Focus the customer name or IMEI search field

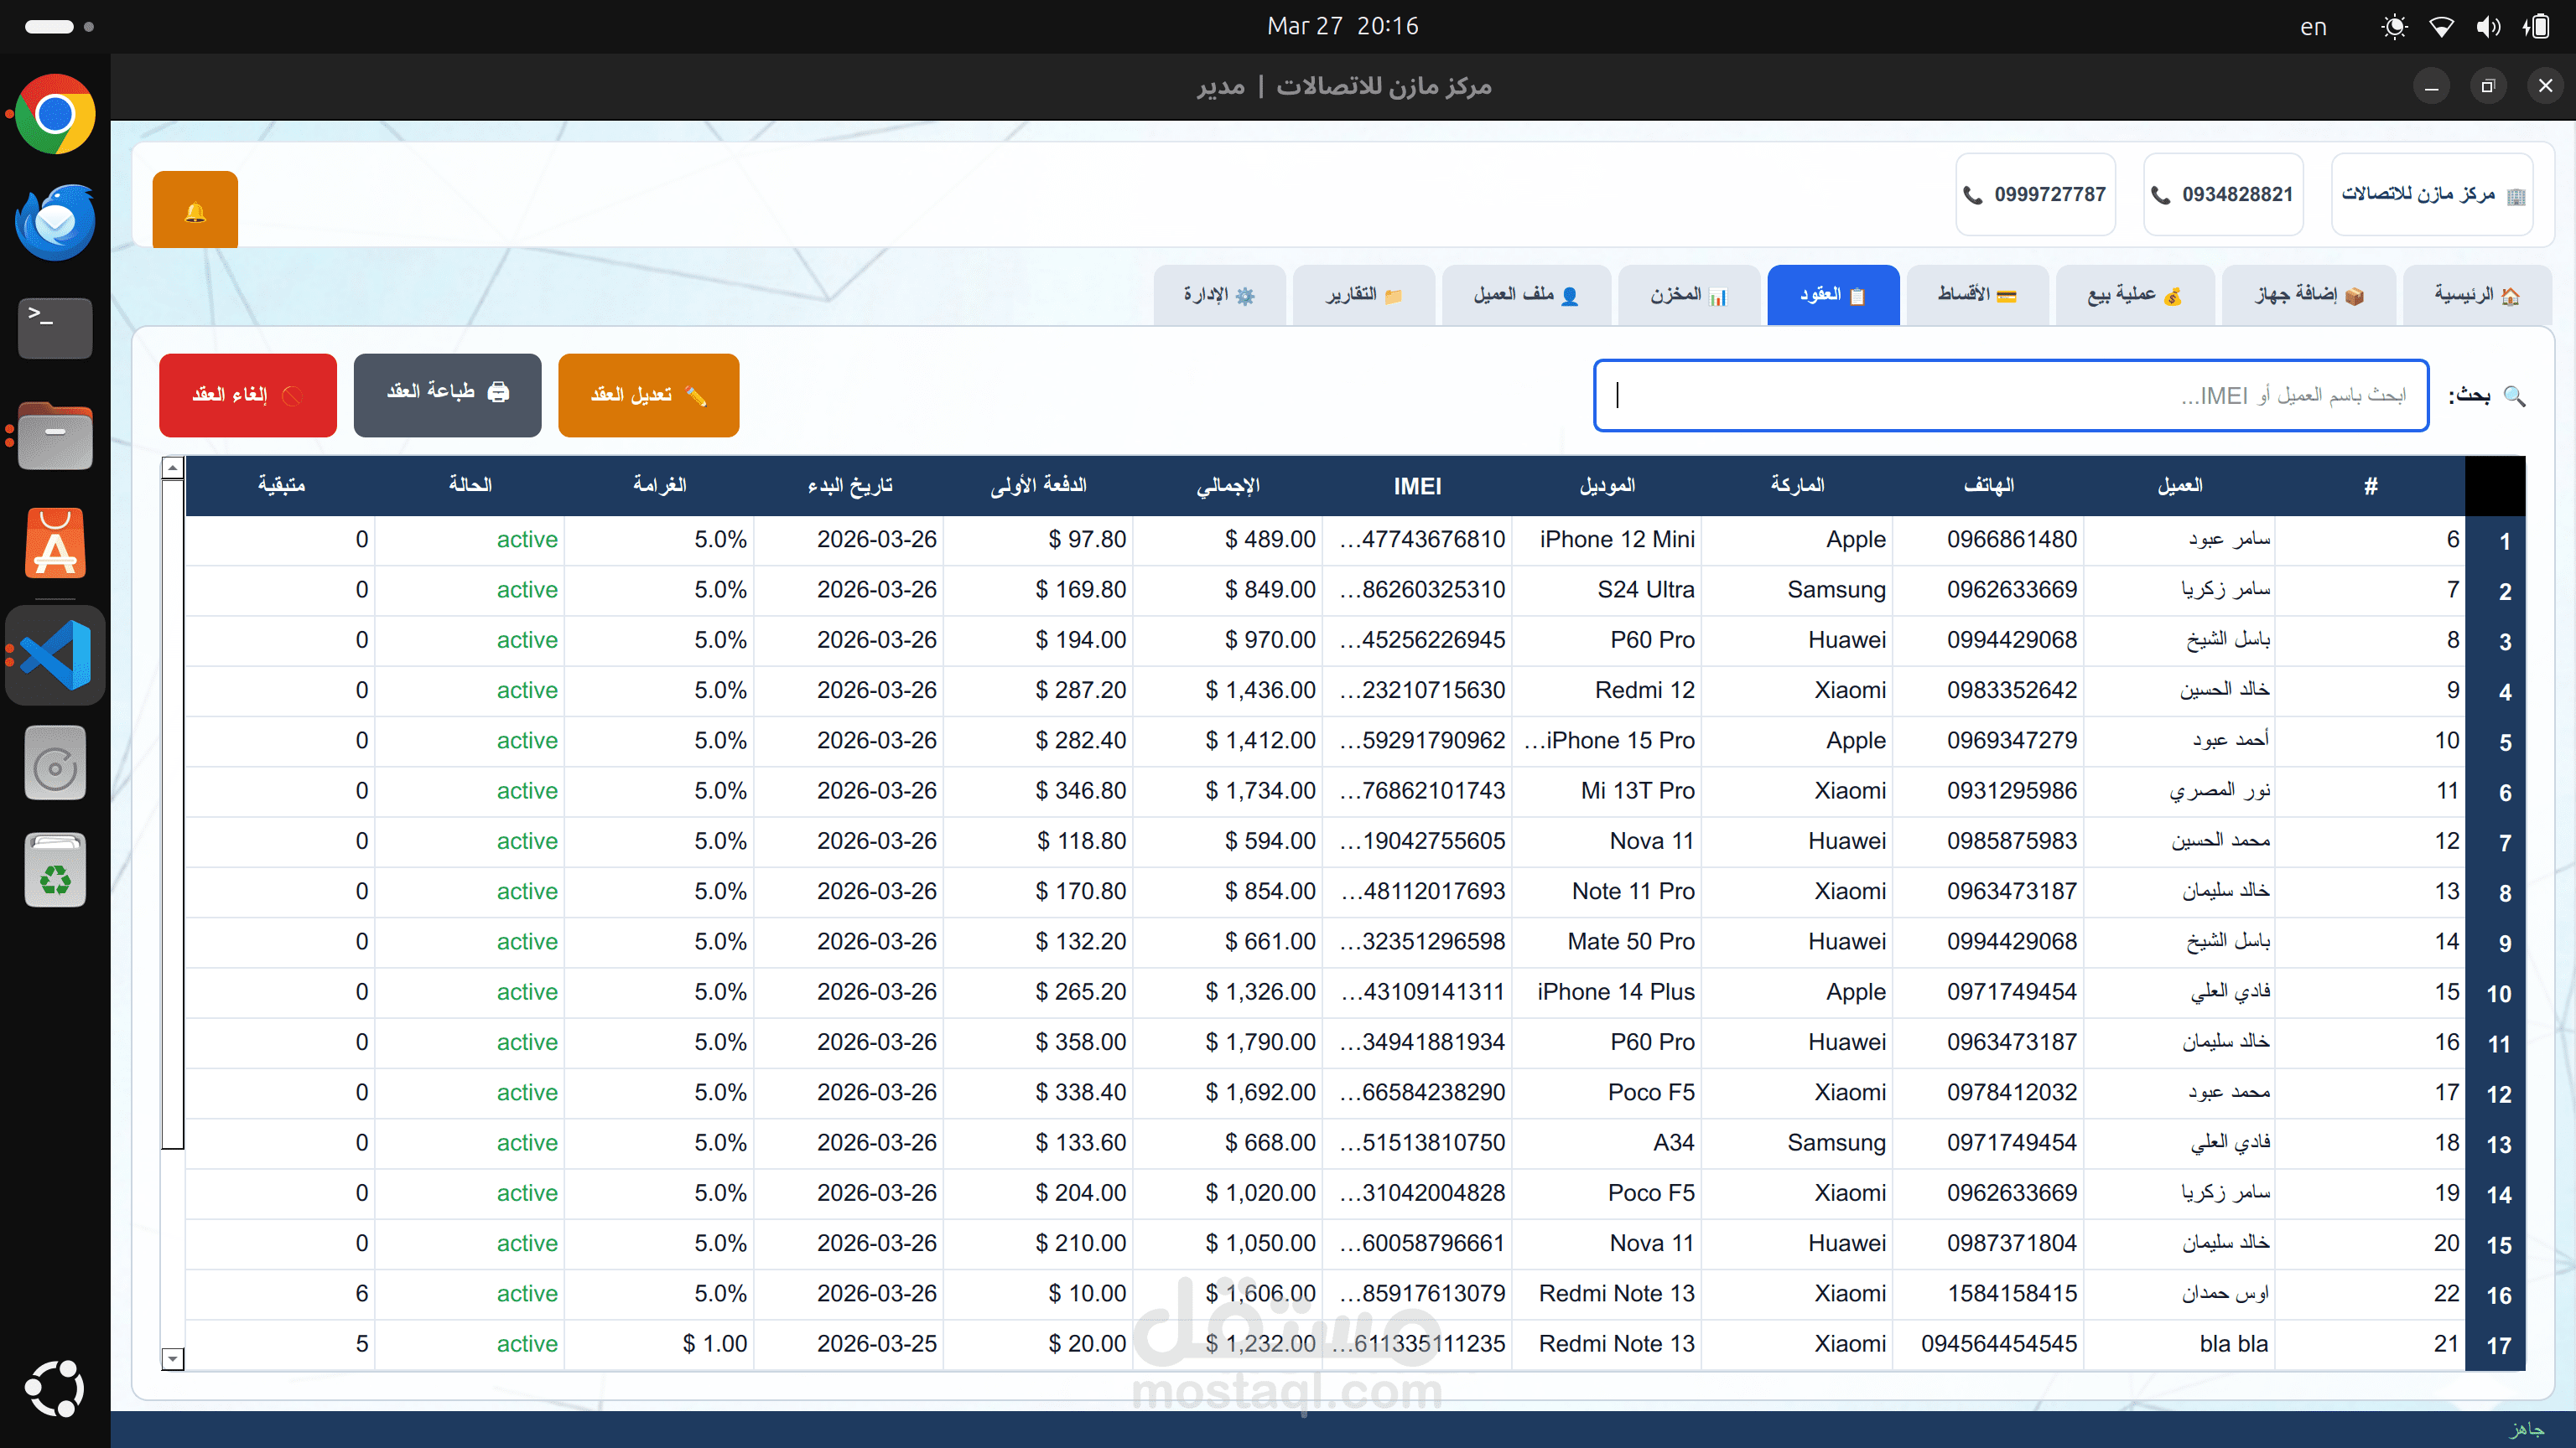point(2010,396)
